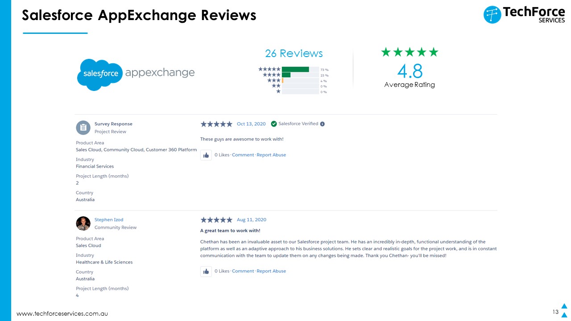The width and height of the screenshot is (571, 321).
Task: Click Report Abuse under the Oct 13 review
Action: 271,155
